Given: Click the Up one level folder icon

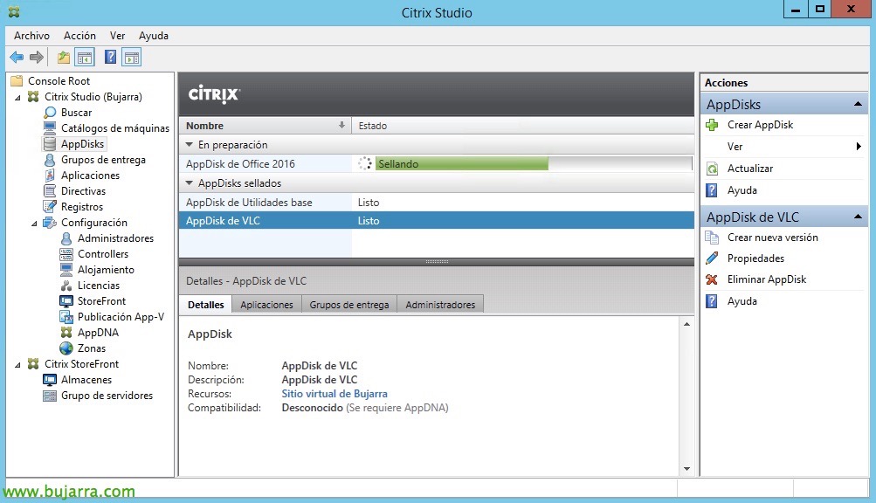Looking at the screenshot, I should coord(64,57).
